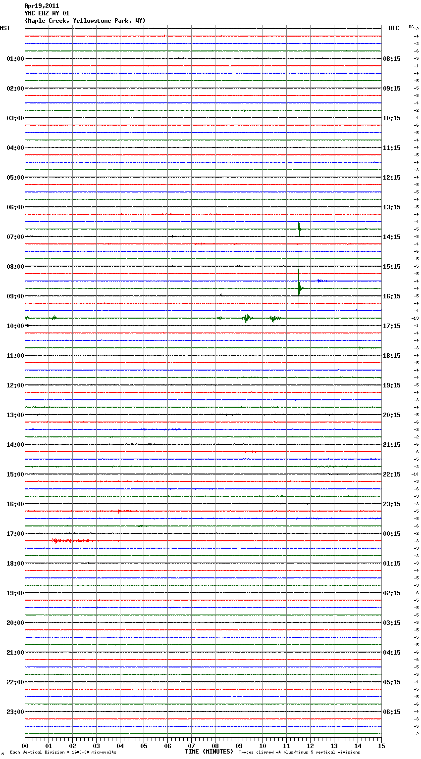Select the 14:00 MST row label
This screenshot has width=421, height=759.
point(15,445)
